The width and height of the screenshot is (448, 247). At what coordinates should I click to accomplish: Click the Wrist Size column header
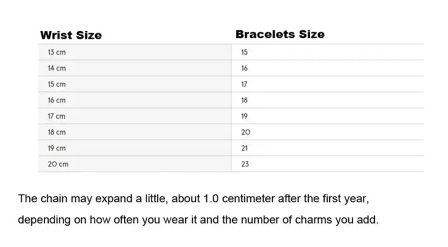pos(71,35)
